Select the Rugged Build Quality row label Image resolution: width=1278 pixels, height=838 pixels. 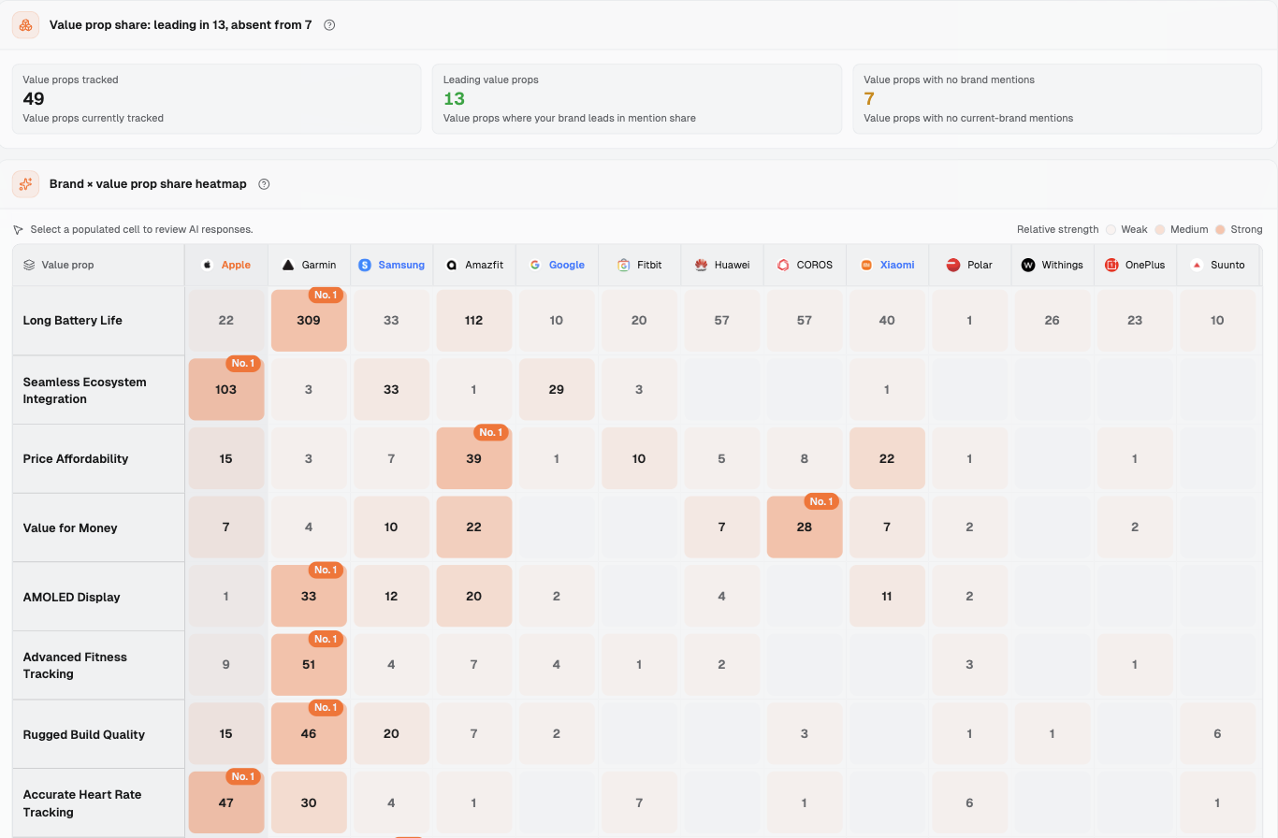[84, 734]
